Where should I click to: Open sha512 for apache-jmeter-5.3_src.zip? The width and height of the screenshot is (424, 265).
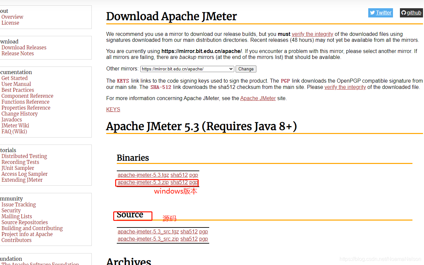(189, 239)
